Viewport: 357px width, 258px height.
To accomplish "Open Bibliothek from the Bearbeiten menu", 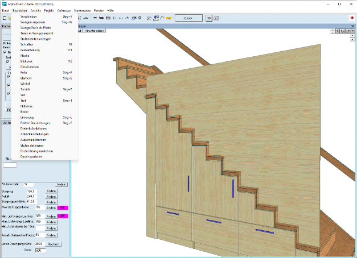I will coord(44,61).
